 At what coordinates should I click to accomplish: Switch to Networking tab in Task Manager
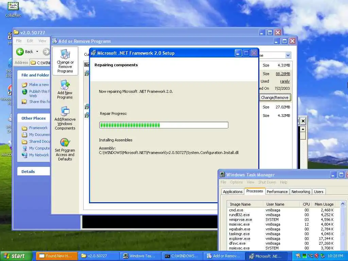coord(301,192)
